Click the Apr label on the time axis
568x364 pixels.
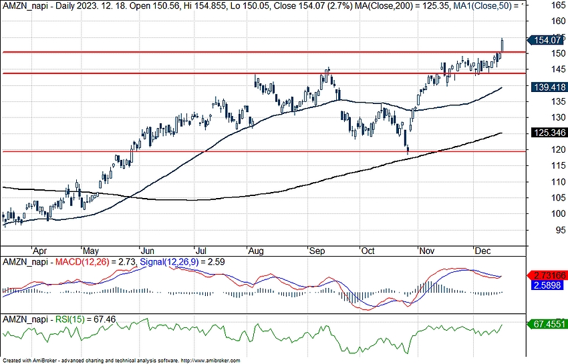coord(39,251)
